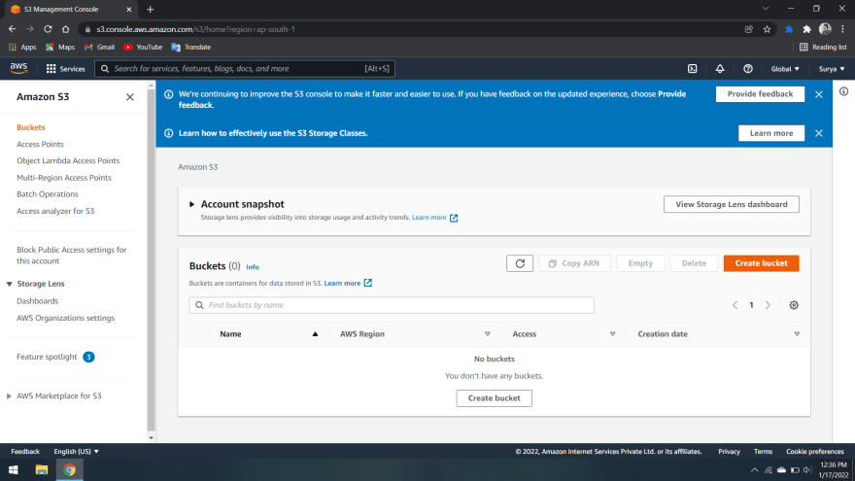Viewport: 855px width, 481px height.
Task: Reload the browser page
Action: click(48, 29)
